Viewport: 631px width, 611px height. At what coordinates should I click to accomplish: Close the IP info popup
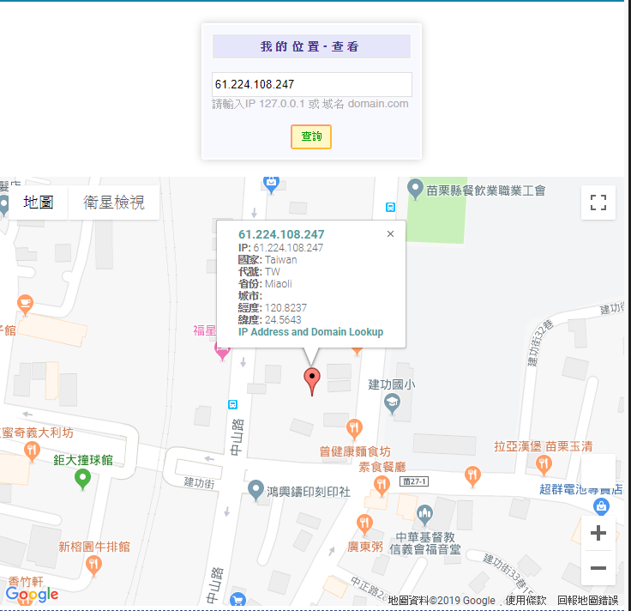pyautogui.click(x=390, y=234)
